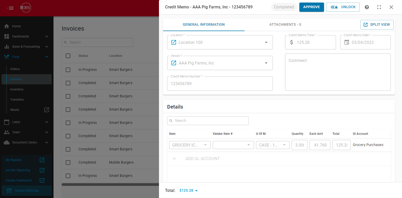Close the Credit Memo panel
402x198 pixels.
(x=391, y=7)
